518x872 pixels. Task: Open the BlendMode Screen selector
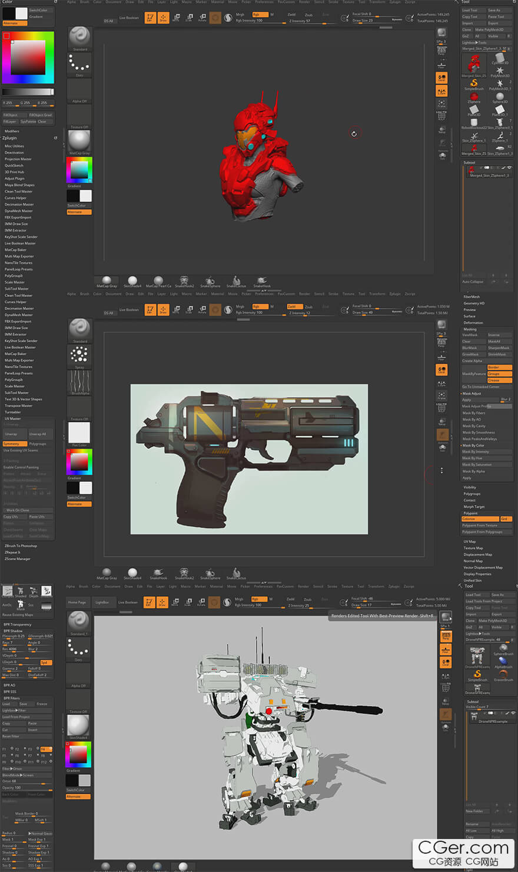27,775
